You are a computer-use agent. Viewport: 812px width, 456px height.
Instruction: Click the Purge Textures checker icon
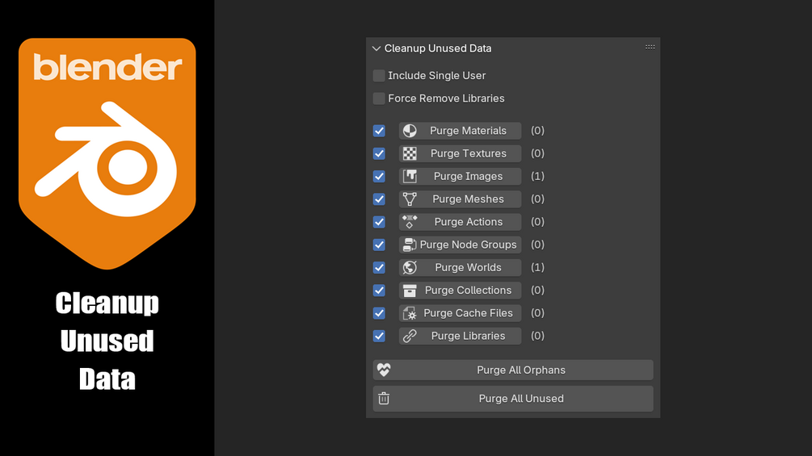410,153
